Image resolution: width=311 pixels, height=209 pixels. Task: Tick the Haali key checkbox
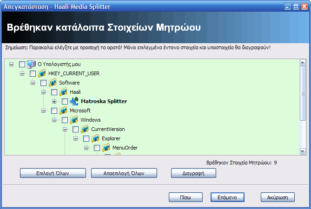[54, 92]
